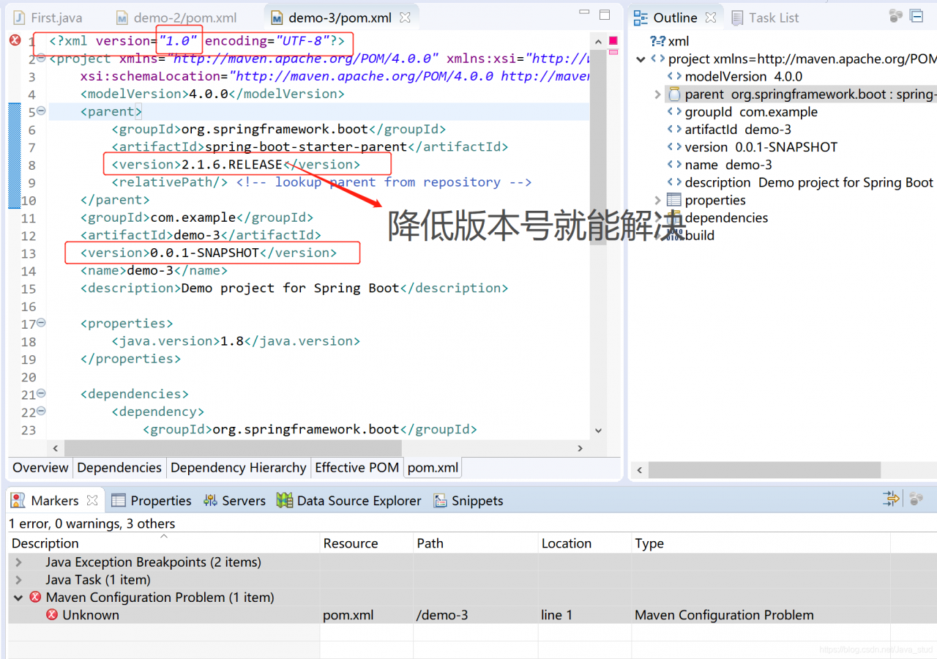Image resolution: width=937 pixels, height=659 pixels.
Task: Expand the parent node in Outline
Action: pos(657,94)
